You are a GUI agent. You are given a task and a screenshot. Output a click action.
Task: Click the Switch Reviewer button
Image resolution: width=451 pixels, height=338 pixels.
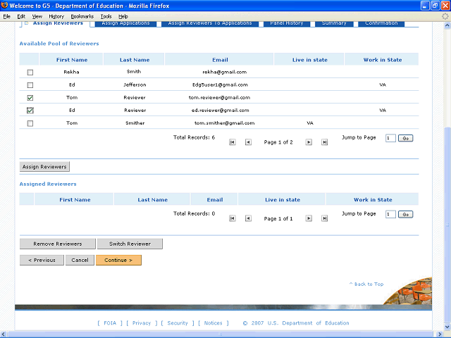click(130, 244)
